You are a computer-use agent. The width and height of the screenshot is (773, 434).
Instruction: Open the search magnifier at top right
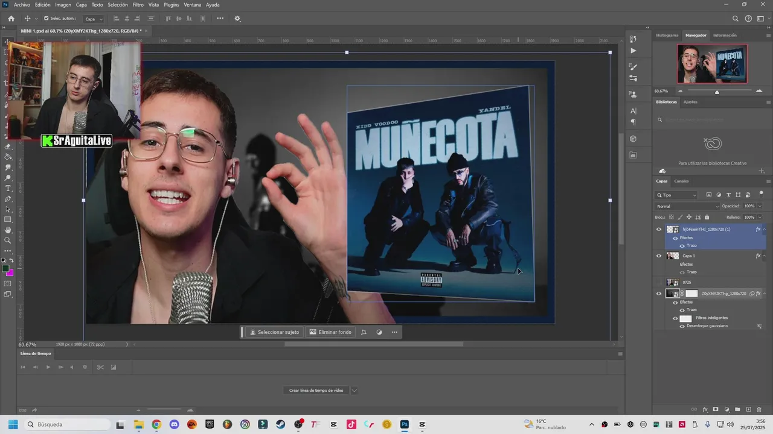click(x=736, y=19)
